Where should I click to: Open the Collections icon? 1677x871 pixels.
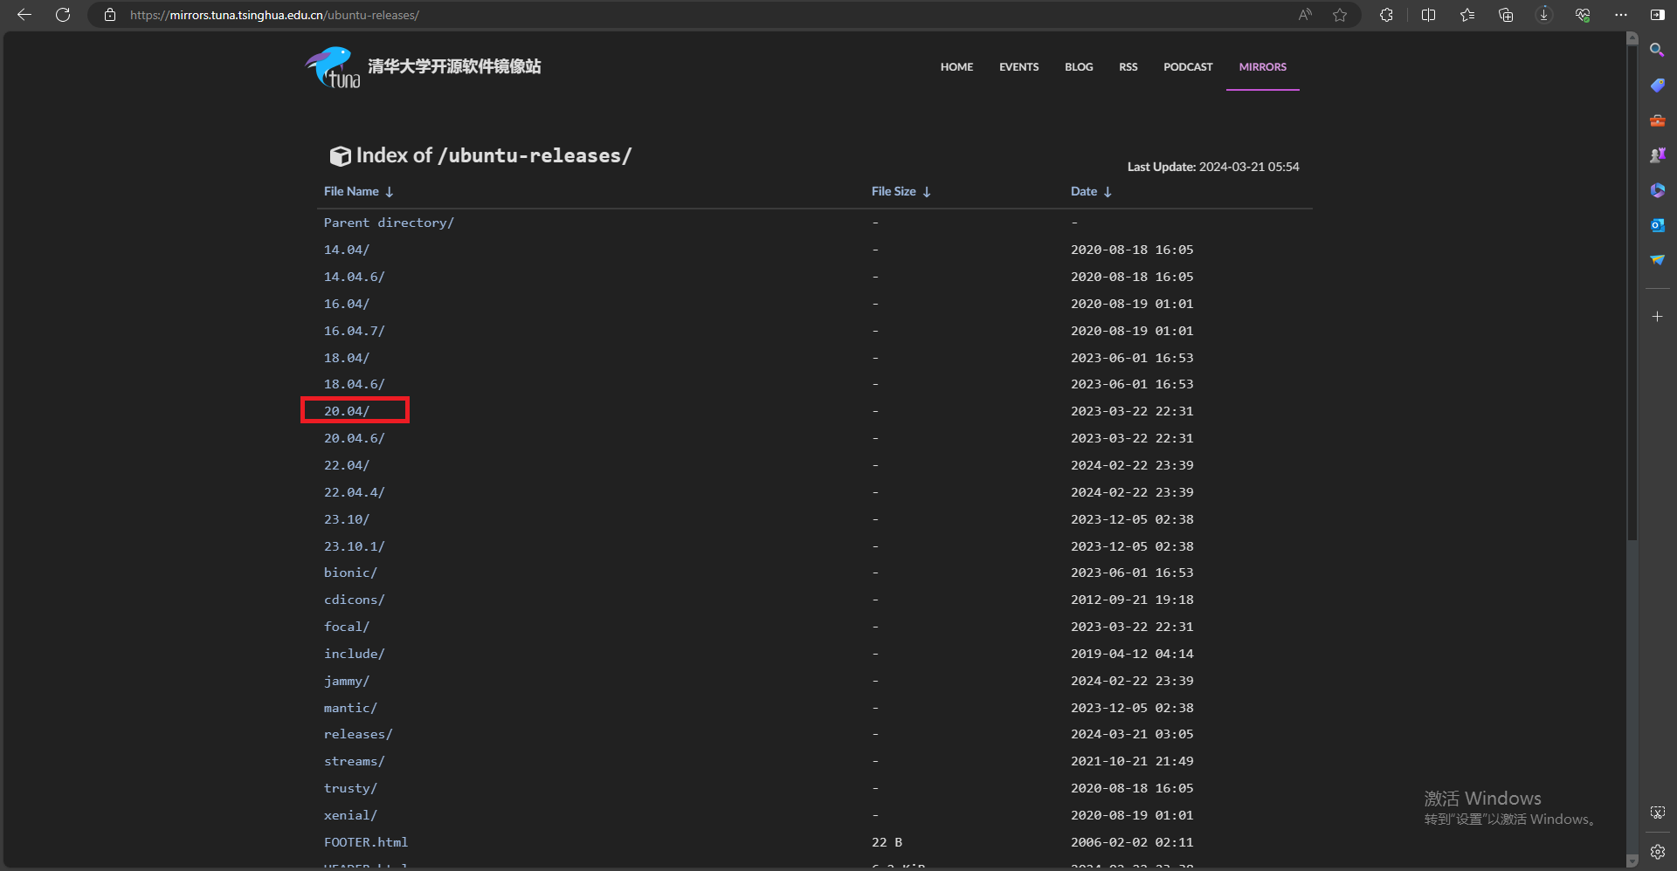point(1506,15)
